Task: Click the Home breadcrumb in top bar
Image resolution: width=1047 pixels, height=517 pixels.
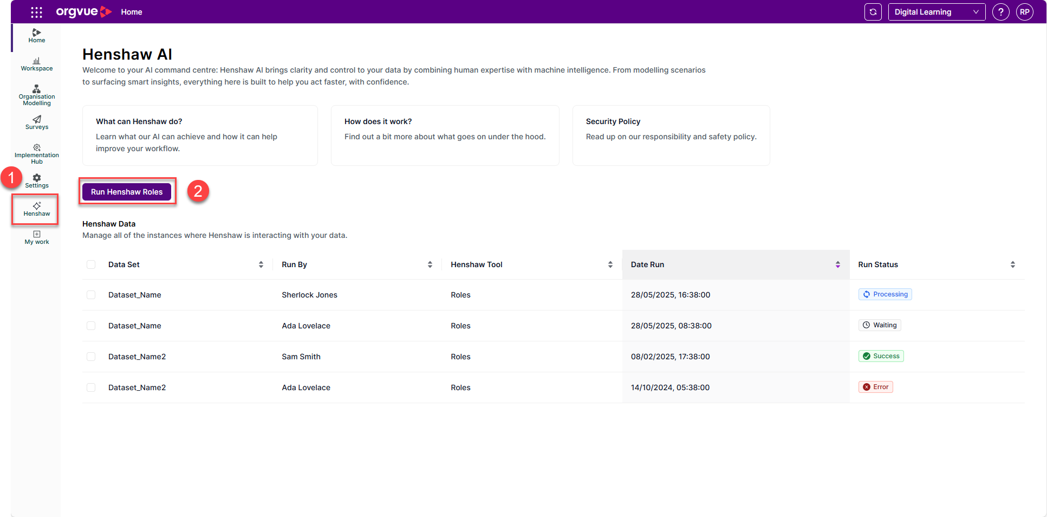Action: coord(132,12)
